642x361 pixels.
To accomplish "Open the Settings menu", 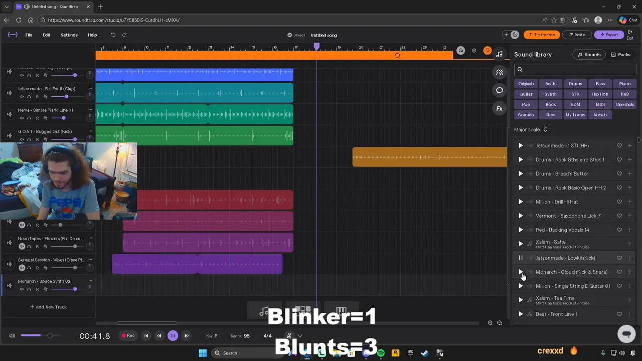I will (69, 35).
